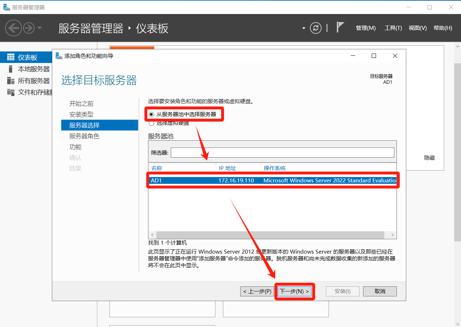Click the forward navigation arrow icon
Screen dimensions: 461x327
point(29,28)
